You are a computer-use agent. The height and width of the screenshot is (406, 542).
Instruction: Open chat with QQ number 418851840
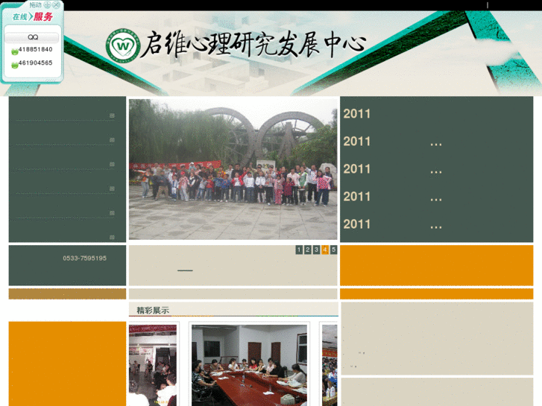click(35, 49)
